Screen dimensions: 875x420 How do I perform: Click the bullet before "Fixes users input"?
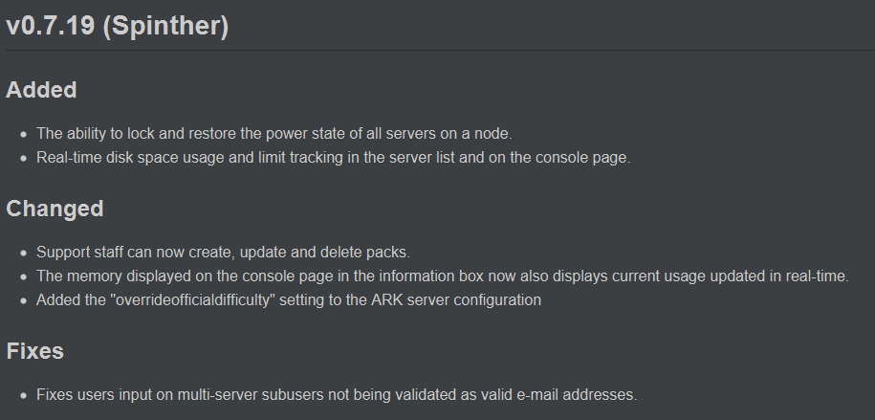pos(23,395)
